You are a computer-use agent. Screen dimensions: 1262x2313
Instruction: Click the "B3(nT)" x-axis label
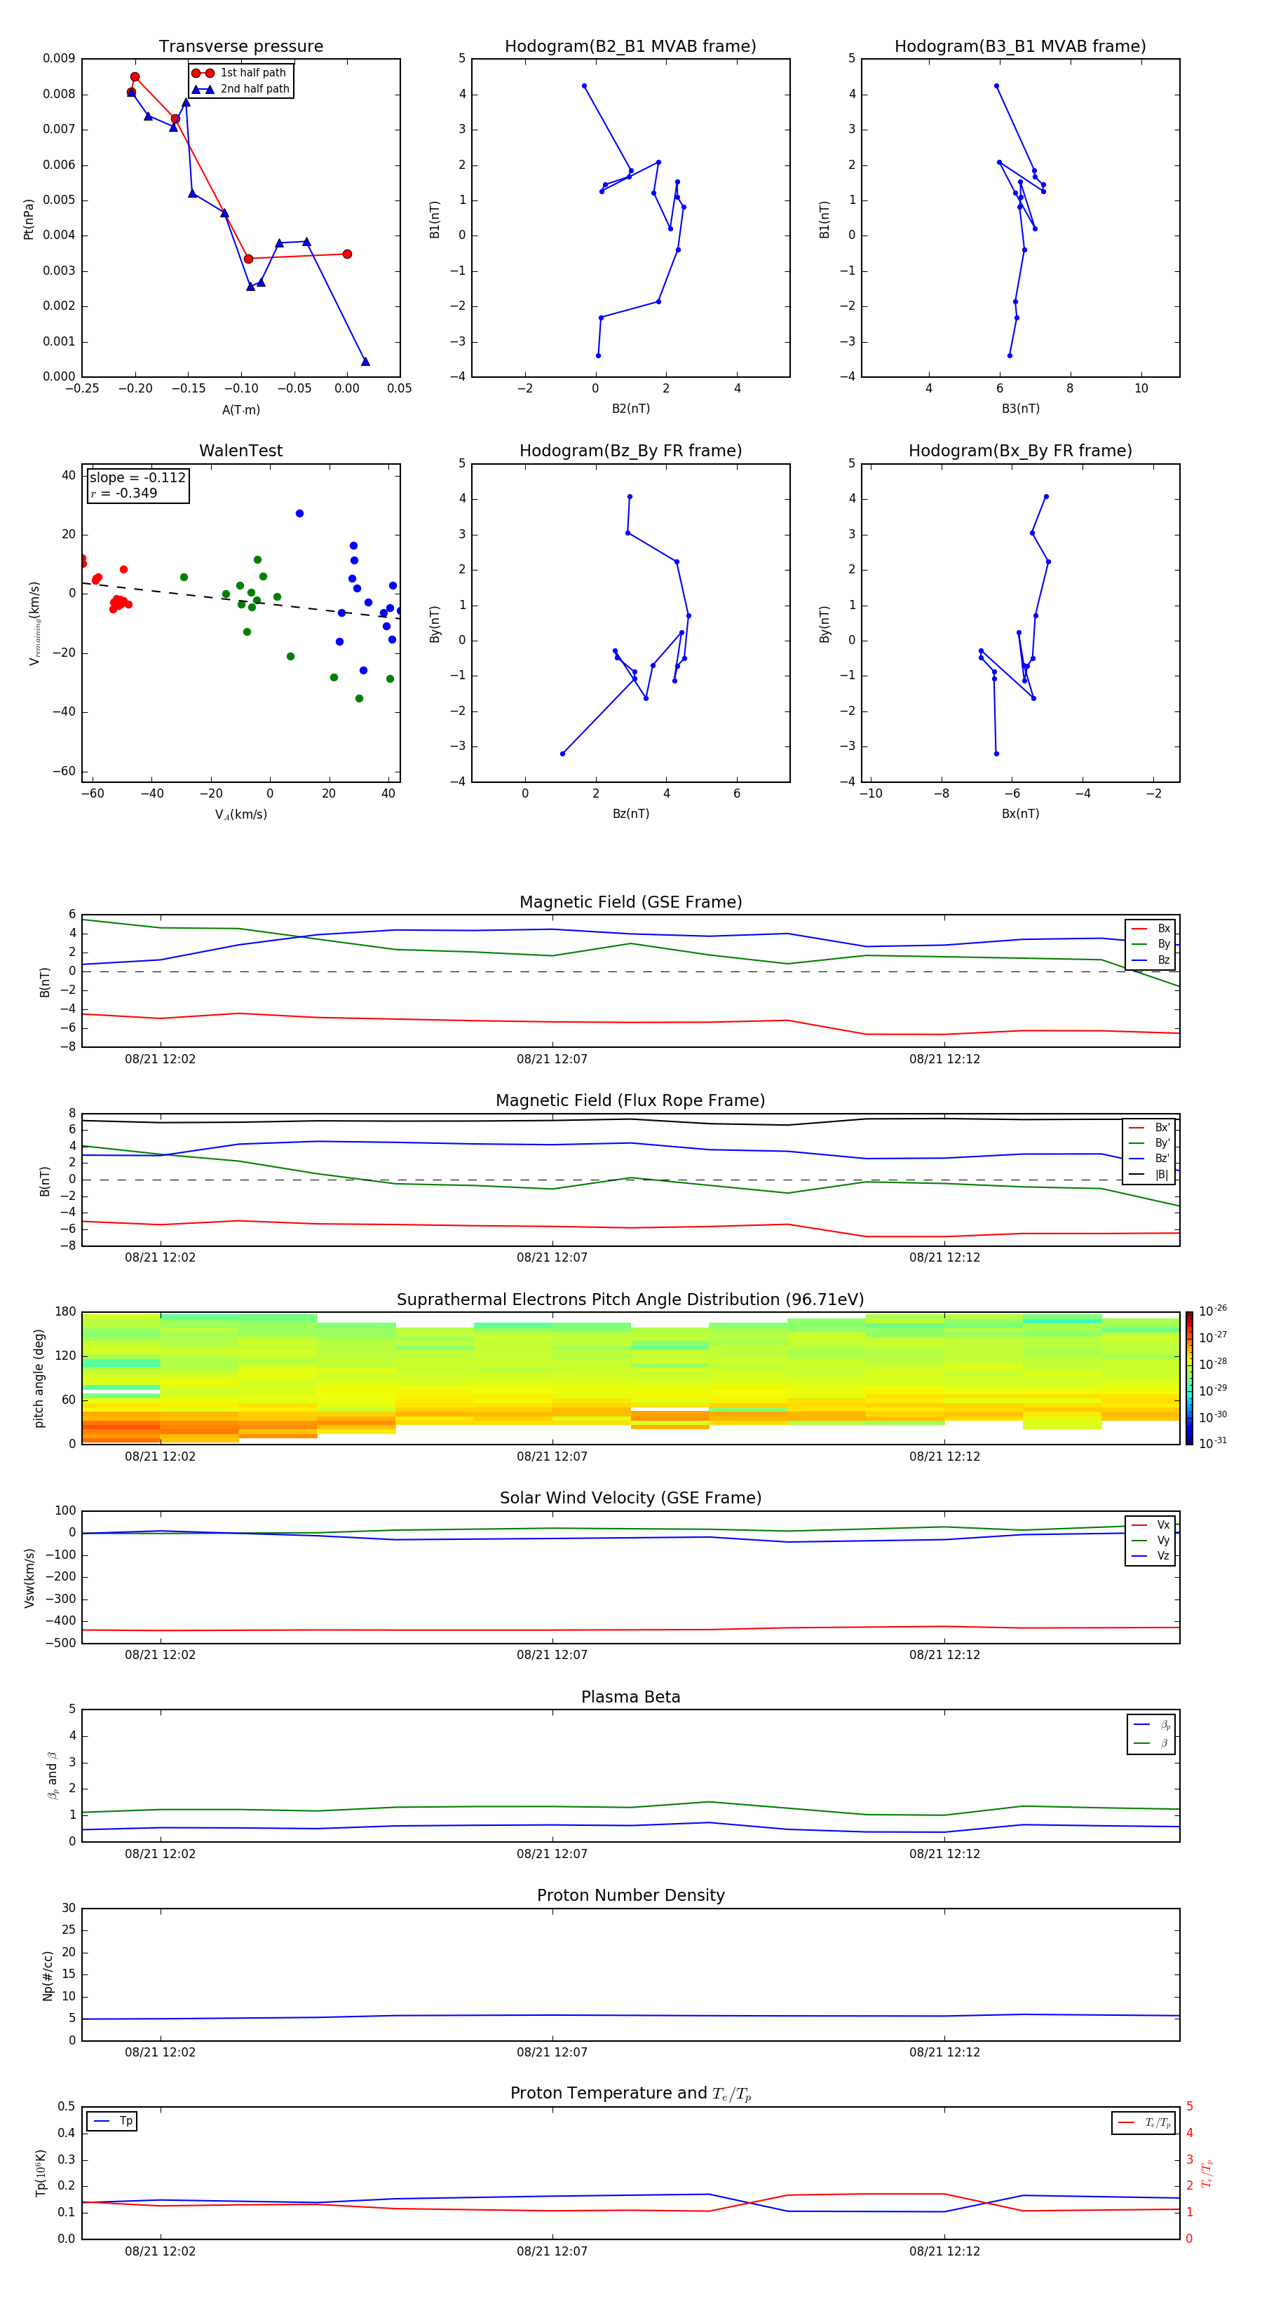tap(1020, 409)
